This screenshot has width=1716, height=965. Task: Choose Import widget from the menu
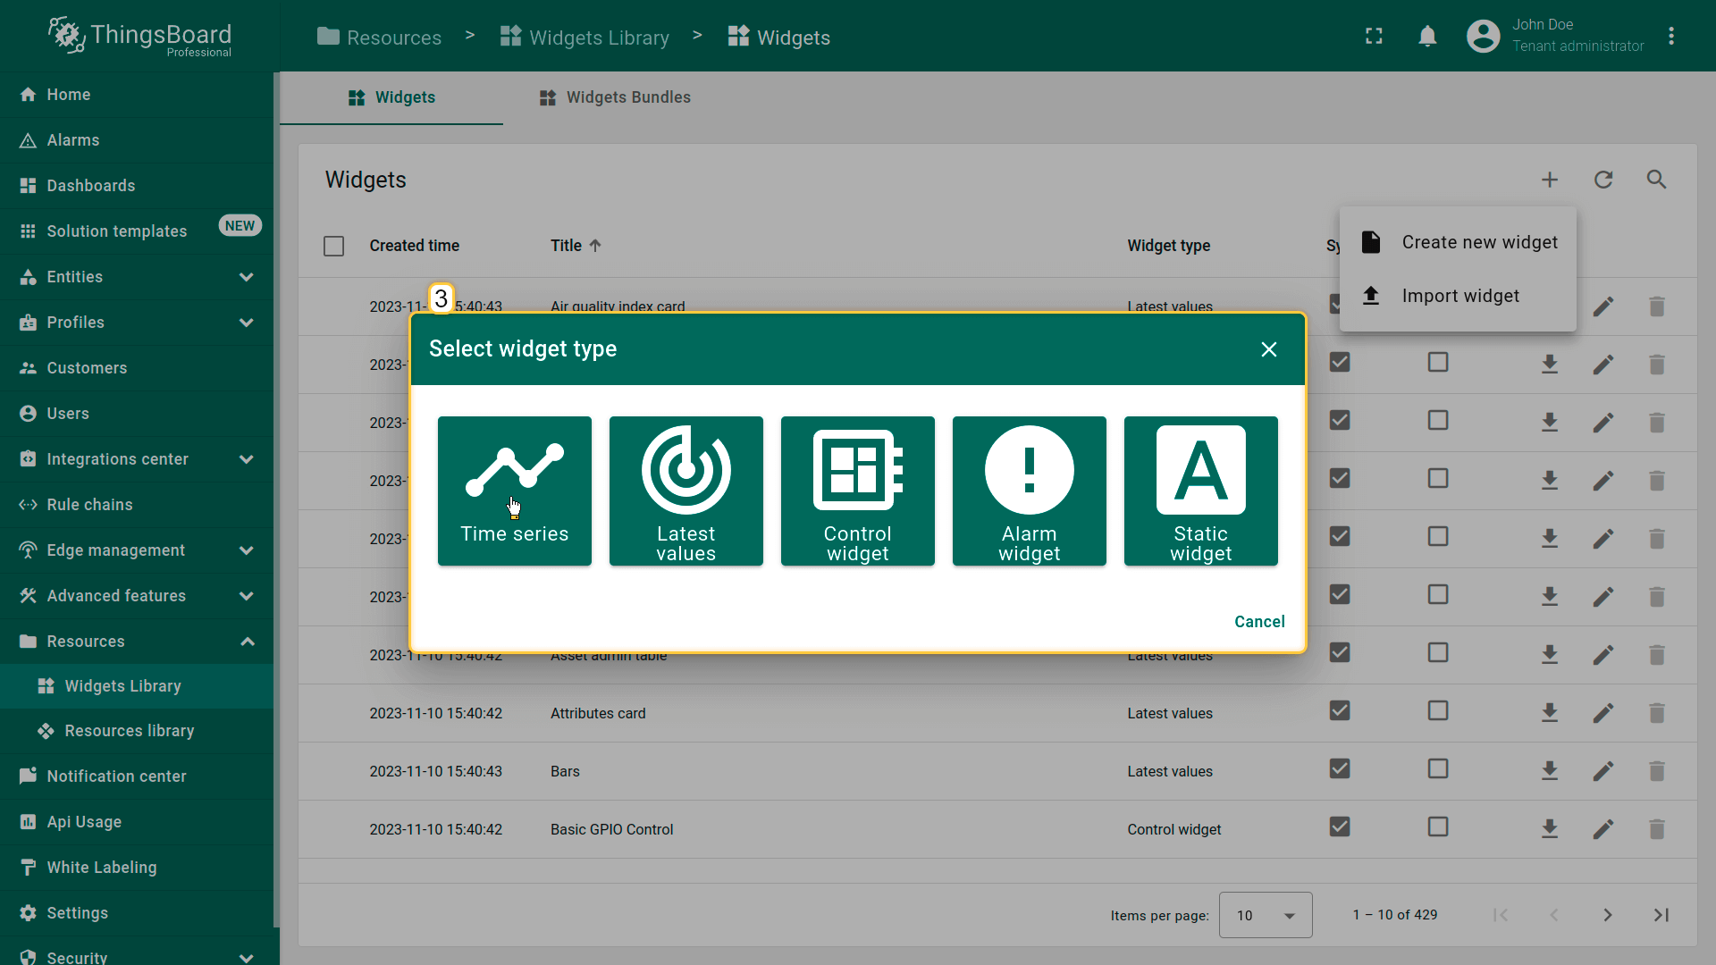pyautogui.click(x=1459, y=296)
